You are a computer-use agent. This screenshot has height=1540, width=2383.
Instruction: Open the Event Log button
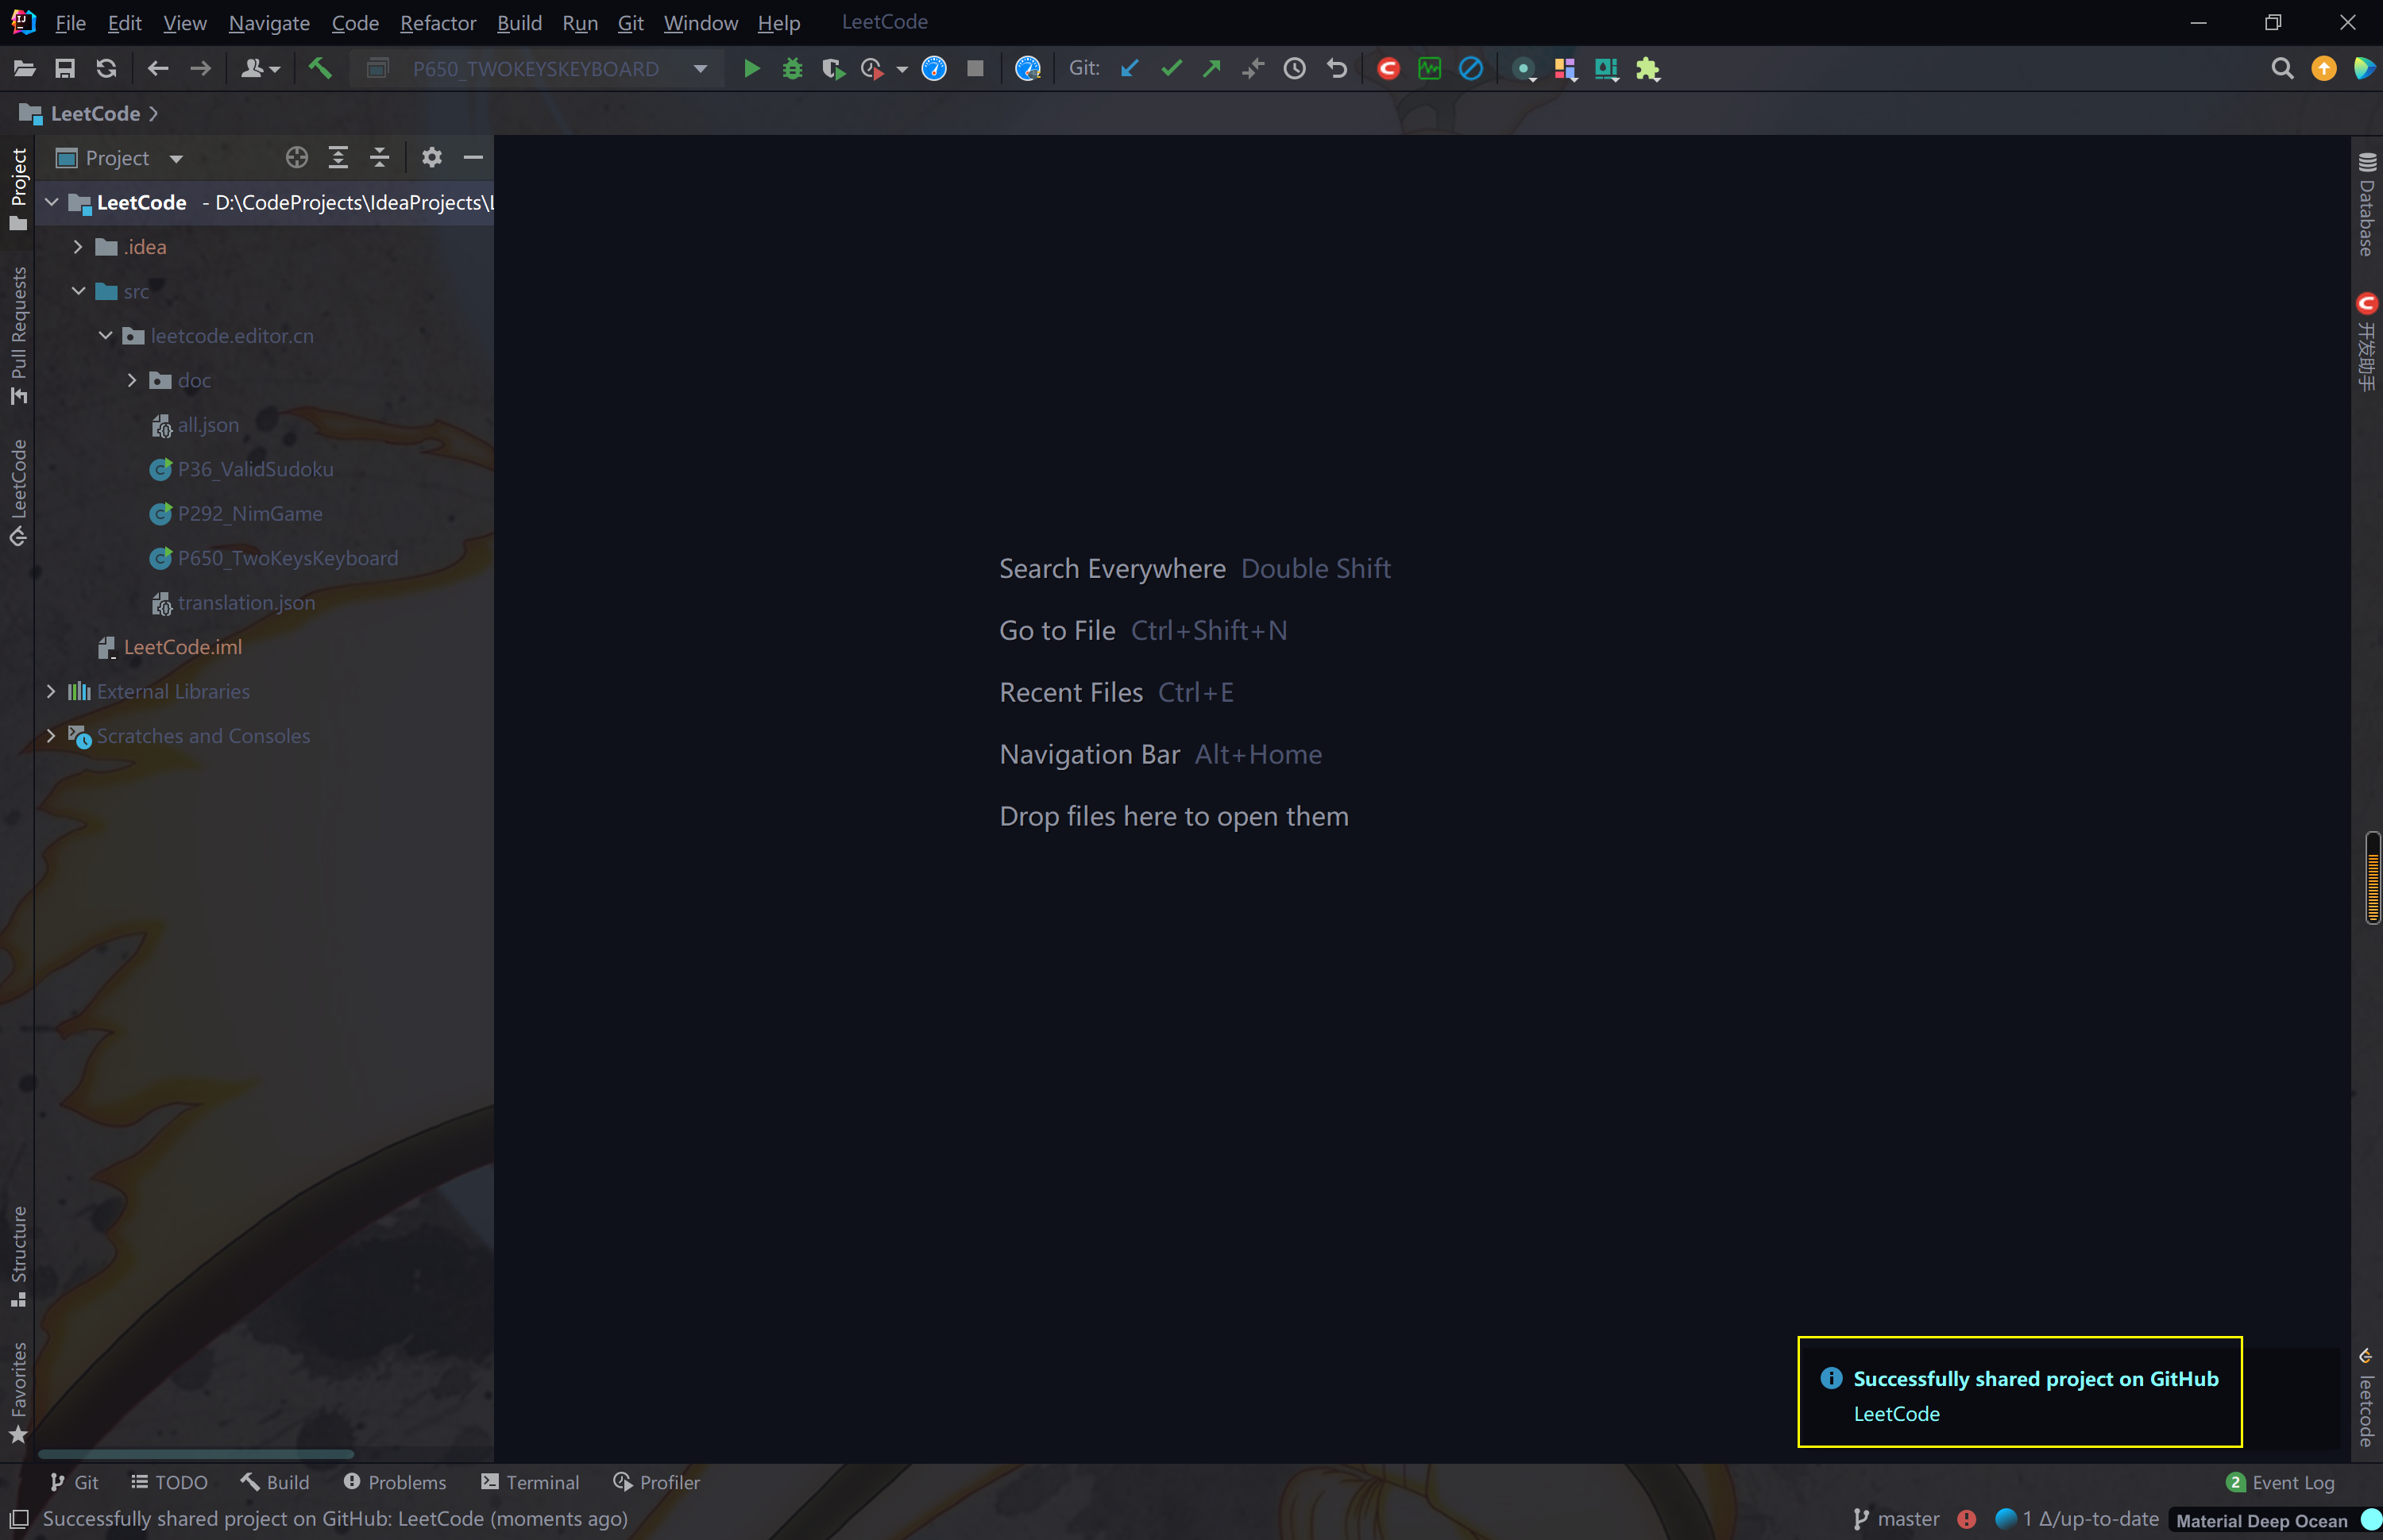pos(2281,1482)
